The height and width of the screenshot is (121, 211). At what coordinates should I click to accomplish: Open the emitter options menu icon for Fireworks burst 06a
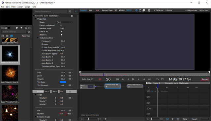click(x=72, y=16)
